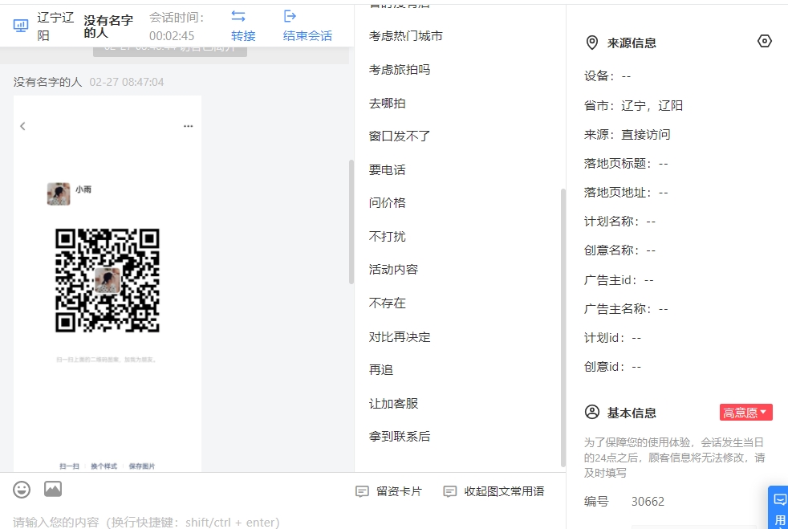Open the 高意愿 intent level dropdown
The image size is (788, 529).
(x=745, y=413)
